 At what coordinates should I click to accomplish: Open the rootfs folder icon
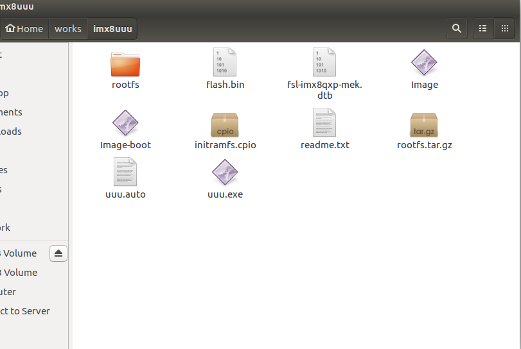[x=125, y=64]
